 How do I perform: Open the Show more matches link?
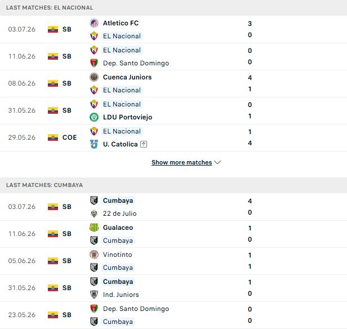click(182, 162)
